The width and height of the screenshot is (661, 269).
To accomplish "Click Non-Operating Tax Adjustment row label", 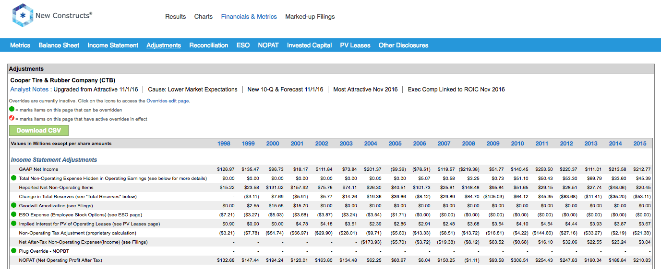I will coord(77,233).
